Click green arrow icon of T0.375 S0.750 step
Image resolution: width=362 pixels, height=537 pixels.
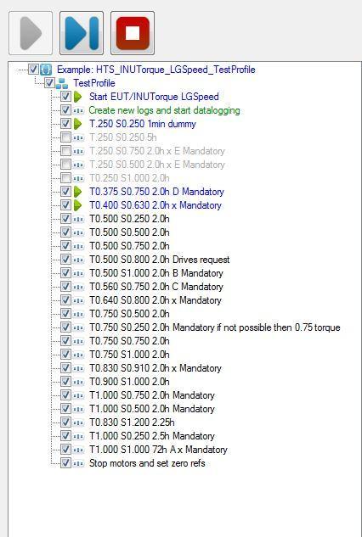click(x=78, y=192)
